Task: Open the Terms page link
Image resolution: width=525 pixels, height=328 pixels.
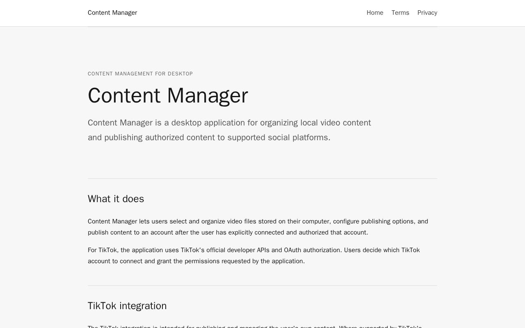Action: tap(400, 13)
